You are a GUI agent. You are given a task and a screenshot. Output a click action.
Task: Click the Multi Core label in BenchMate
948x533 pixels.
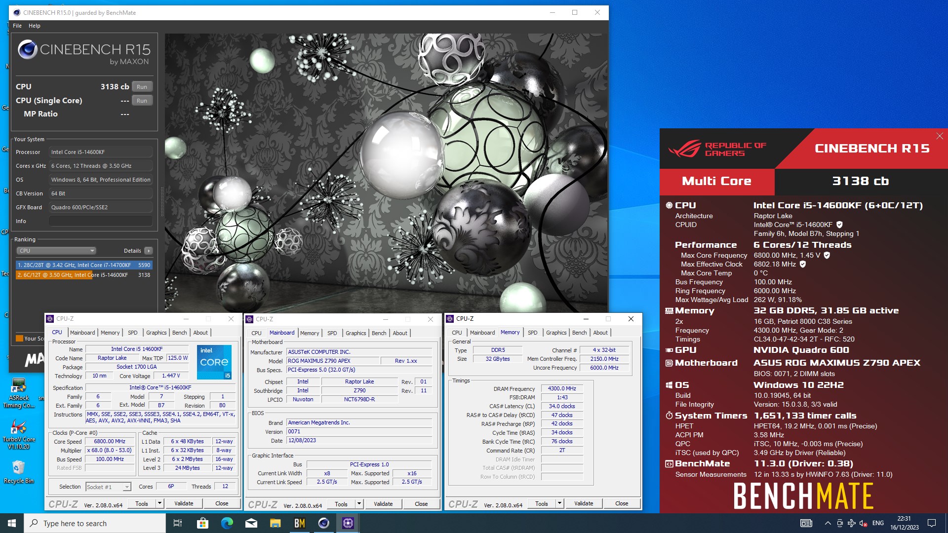(x=716, y=181)
